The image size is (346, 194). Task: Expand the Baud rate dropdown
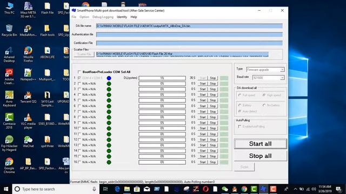click(x=282, y=78)
